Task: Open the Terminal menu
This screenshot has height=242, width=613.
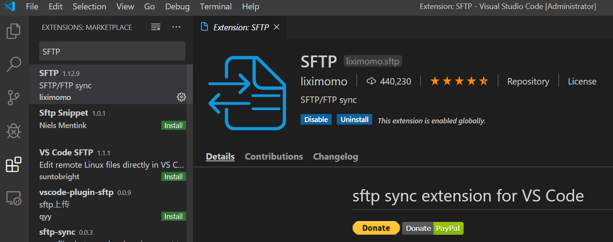Action: 216,6
